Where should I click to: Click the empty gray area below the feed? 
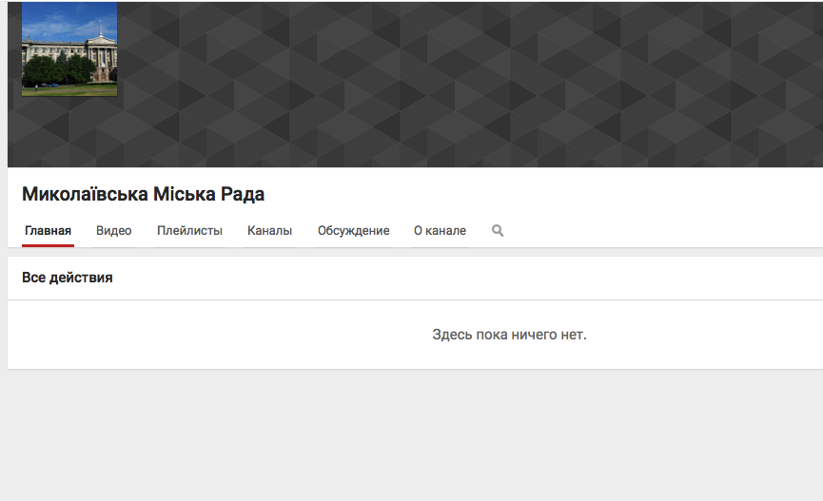tap(409, 437)
